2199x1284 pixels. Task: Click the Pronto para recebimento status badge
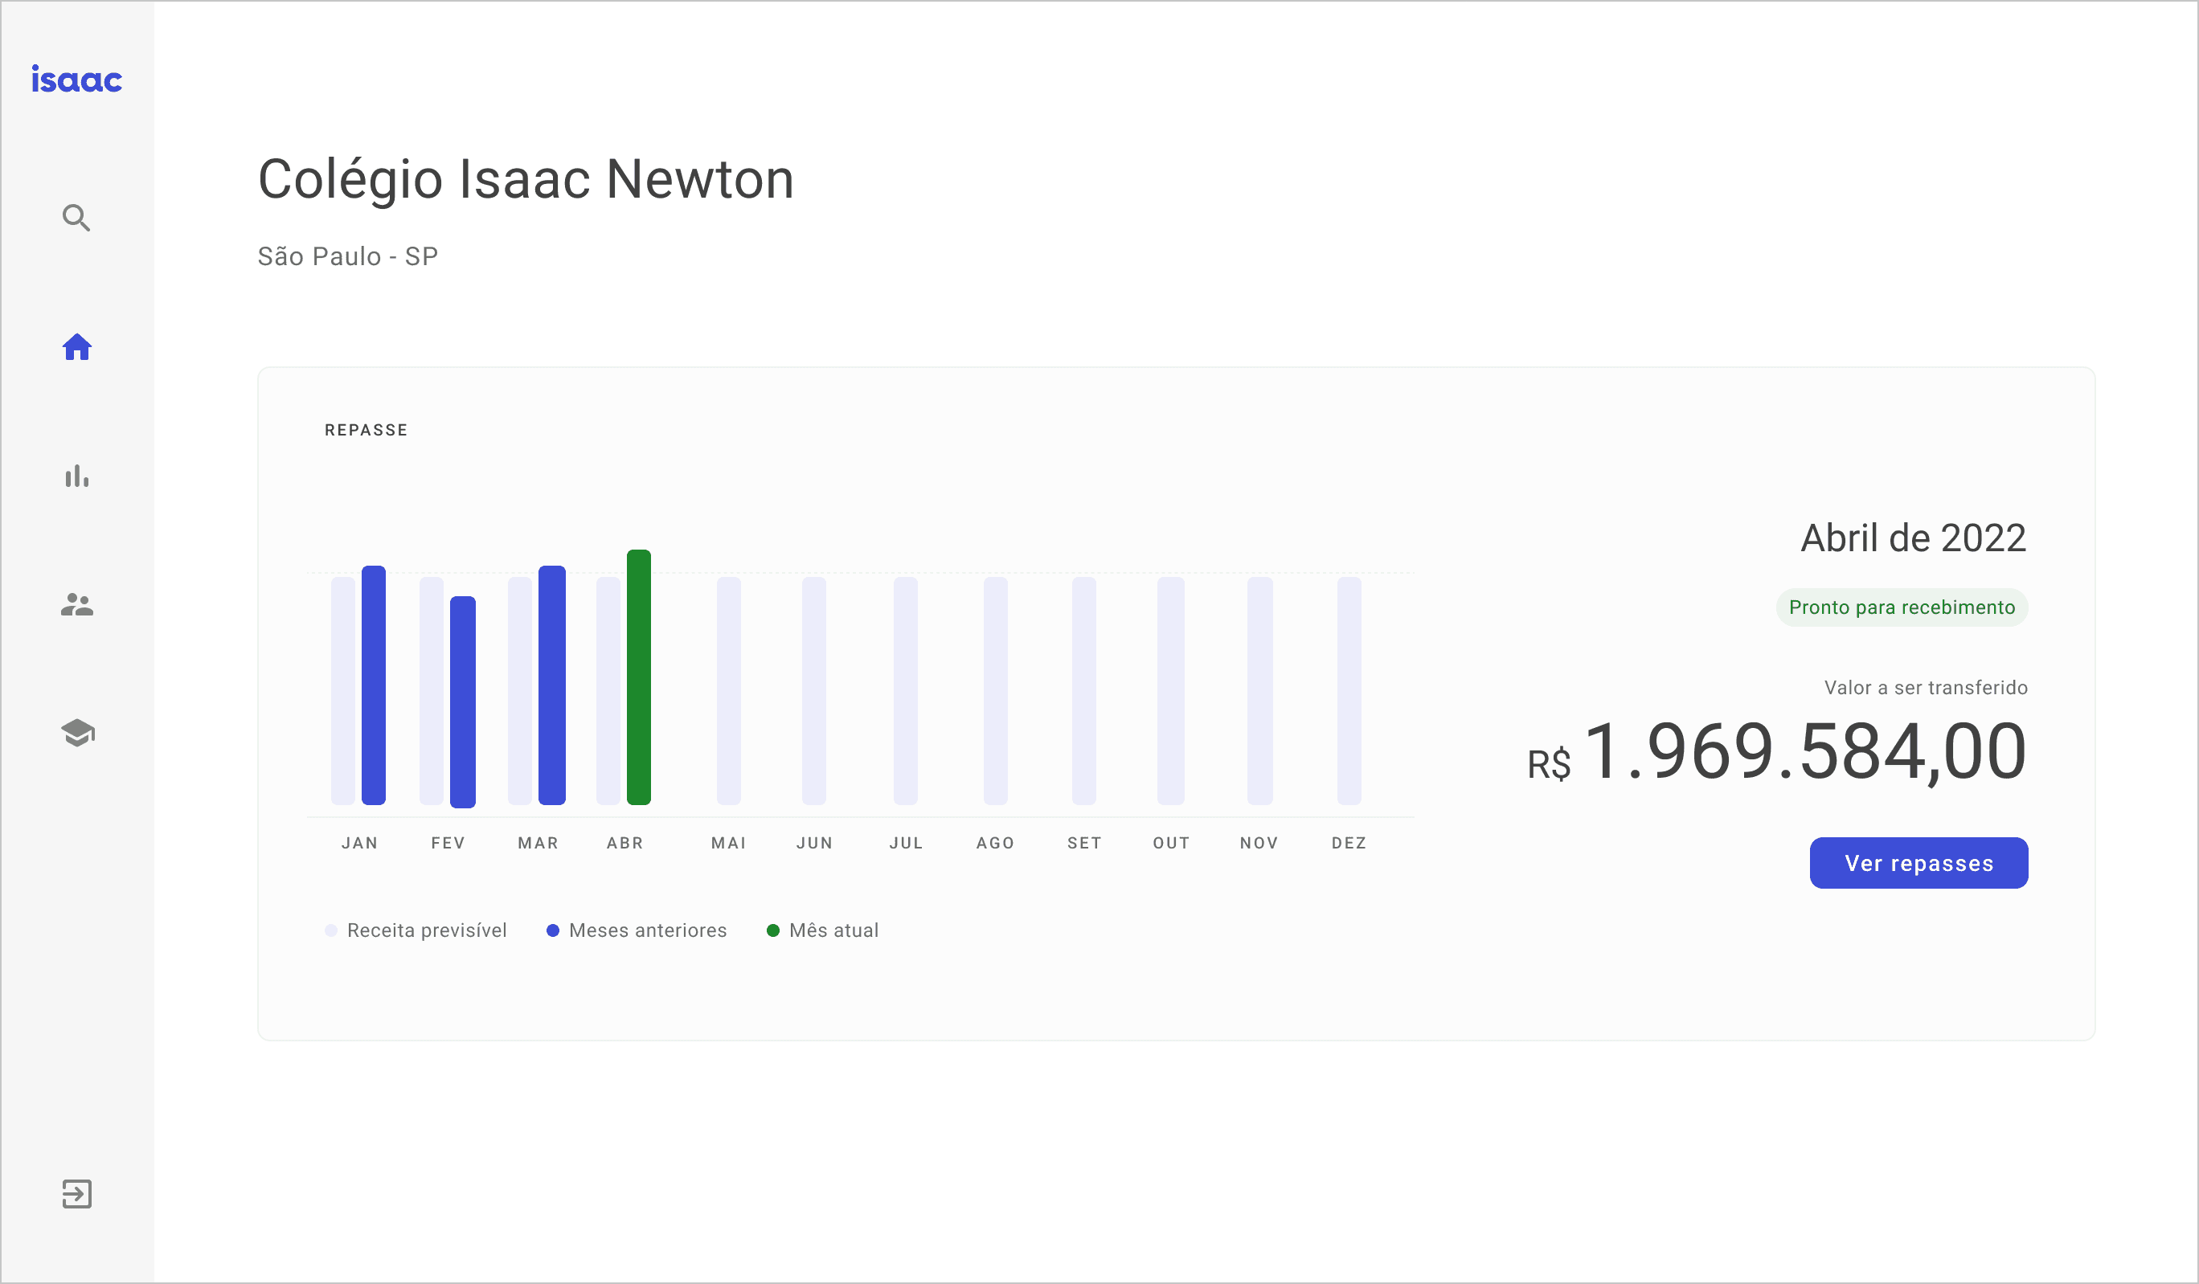[1902, 607]
